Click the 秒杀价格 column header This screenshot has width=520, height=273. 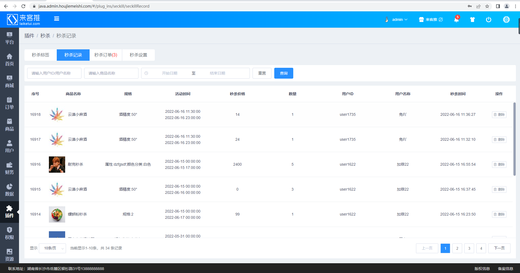pos(237,94)
